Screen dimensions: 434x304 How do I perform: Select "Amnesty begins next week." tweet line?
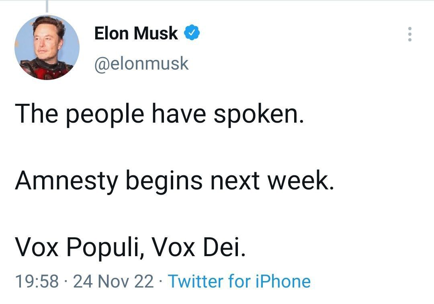click(x=174, y=181)
